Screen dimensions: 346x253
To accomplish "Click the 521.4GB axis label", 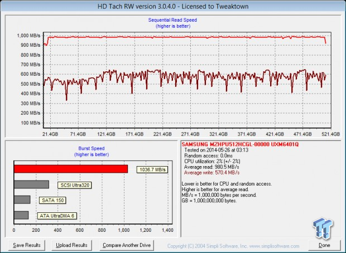I will click(330, 134).
